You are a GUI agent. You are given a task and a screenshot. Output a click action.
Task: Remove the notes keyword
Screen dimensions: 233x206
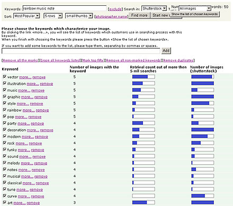click(38, 170)
